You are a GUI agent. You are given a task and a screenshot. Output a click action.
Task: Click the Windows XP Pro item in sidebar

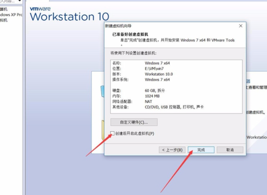11,15
